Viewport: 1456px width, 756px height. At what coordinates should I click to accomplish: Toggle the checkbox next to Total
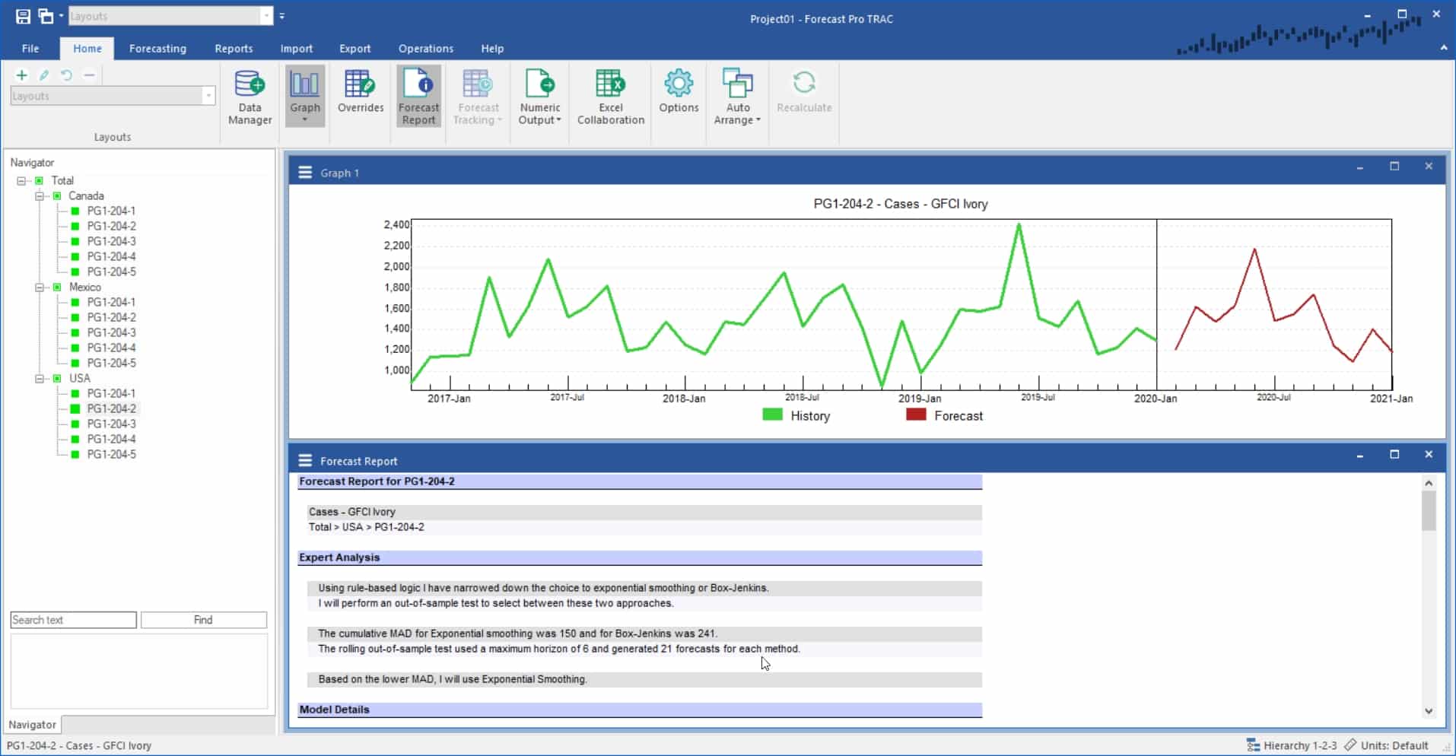click(x=37, y=180)
